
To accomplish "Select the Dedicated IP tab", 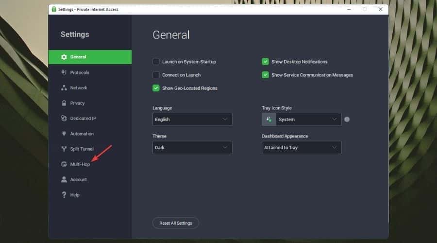I will pyautogui.click(x=90, y=118).
